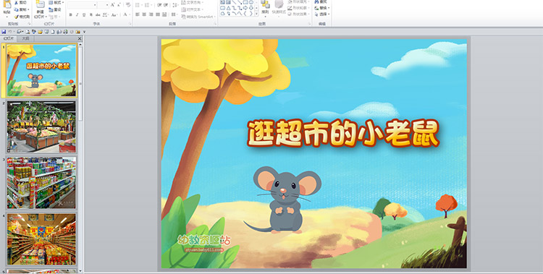Viewport: 543px width, 274px height.
Task: Click the Open folder icon in quick toolbar
Action: click(x=40, y=32)
